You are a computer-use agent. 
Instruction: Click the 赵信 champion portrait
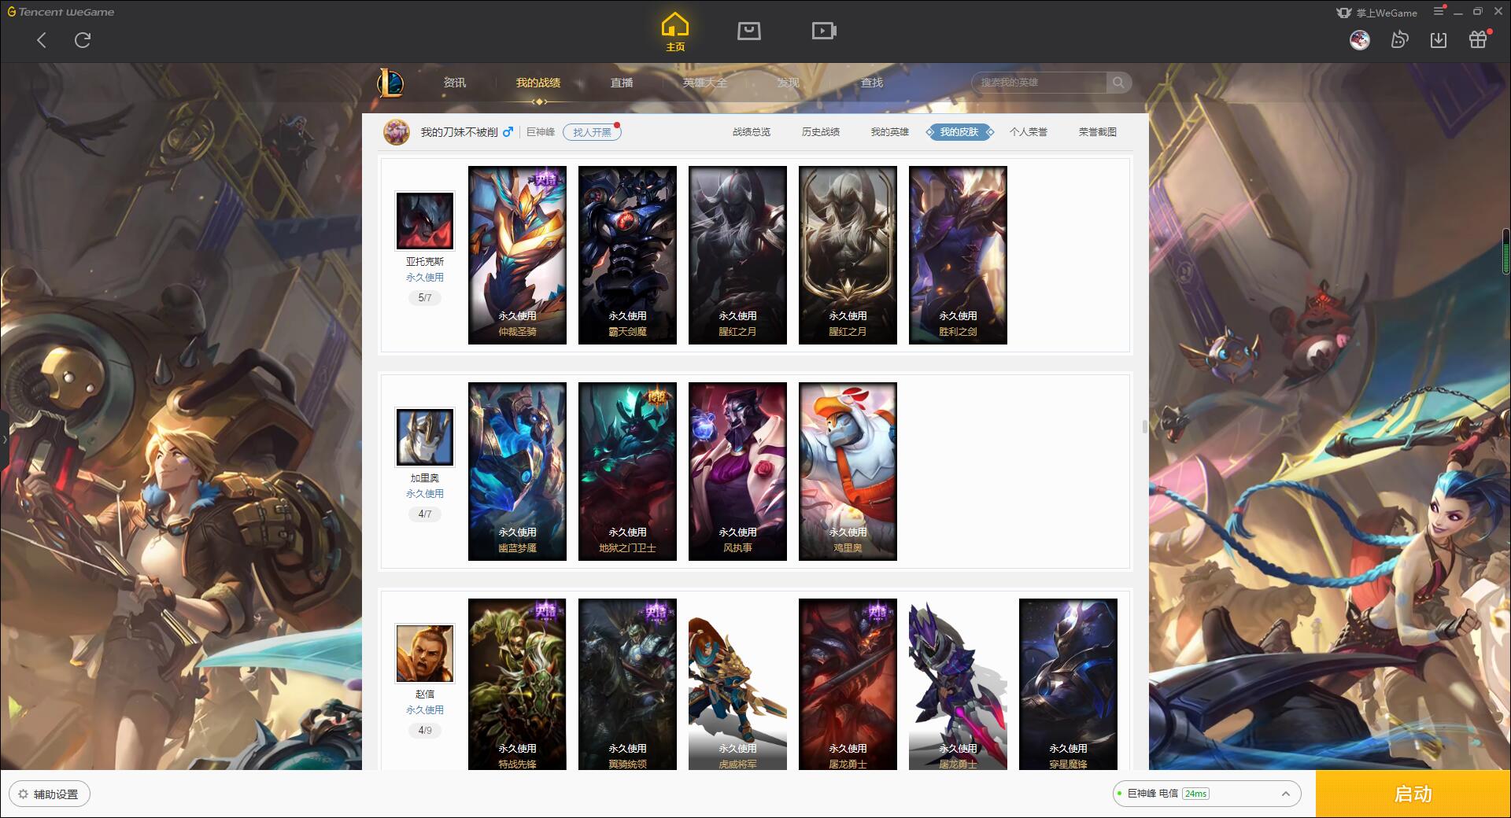coord(425,654)
